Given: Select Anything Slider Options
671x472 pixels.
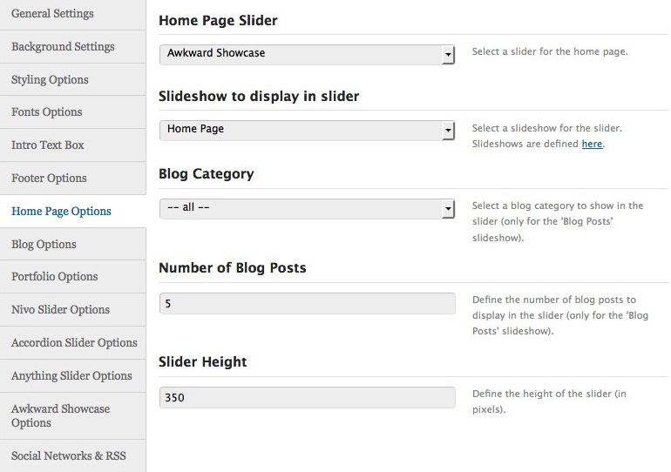Looking at the screenshot, I should coord(72,376).
